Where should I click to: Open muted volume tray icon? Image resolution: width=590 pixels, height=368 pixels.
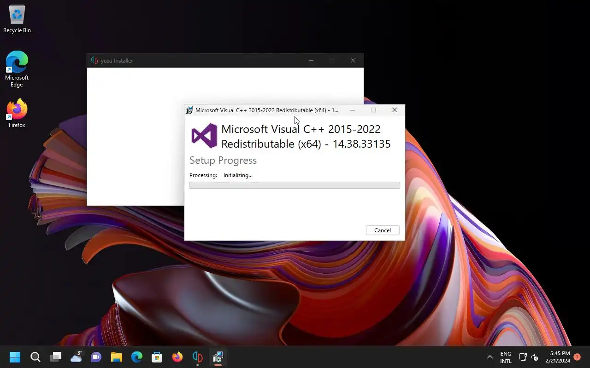point(535,357)
